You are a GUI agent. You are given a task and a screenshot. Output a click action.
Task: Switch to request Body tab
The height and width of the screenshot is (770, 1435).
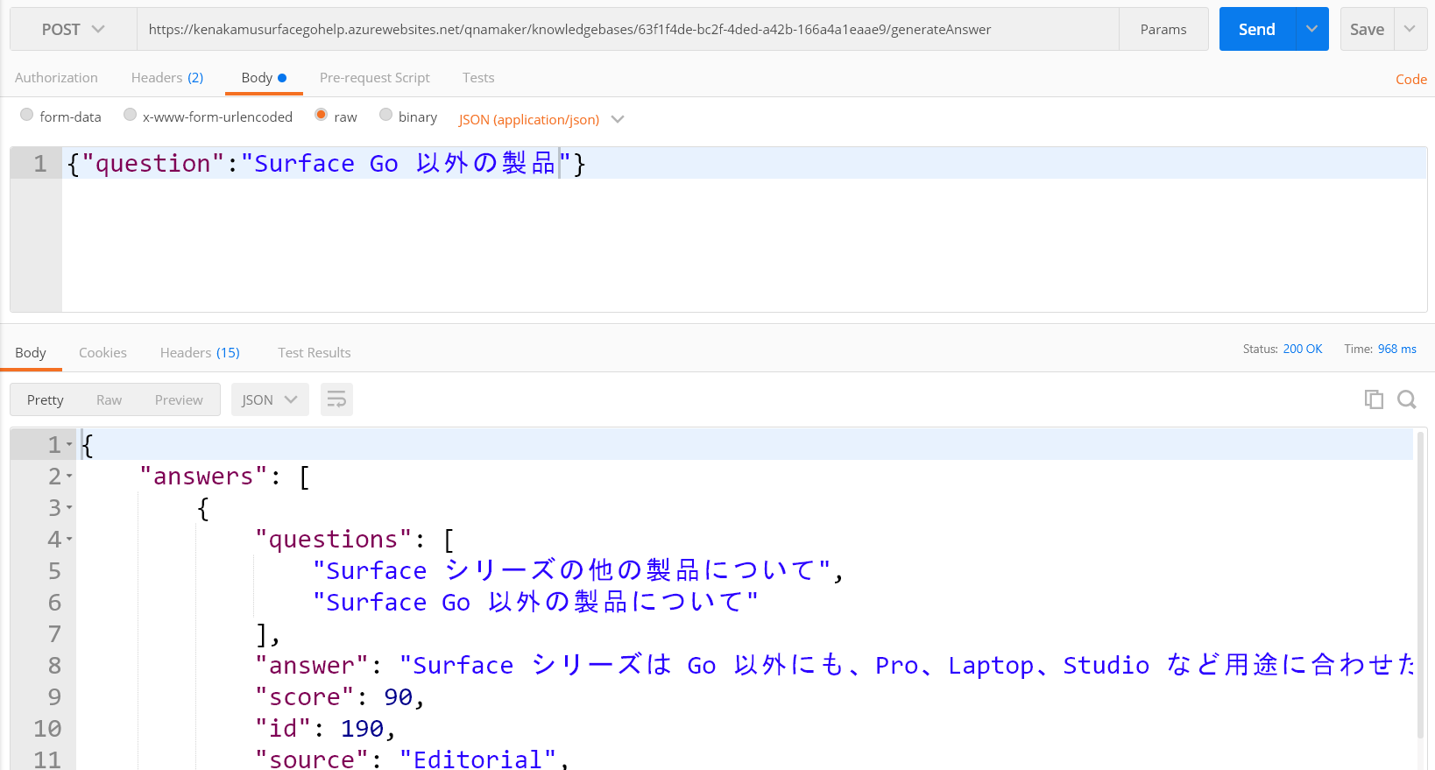[264, 78]
